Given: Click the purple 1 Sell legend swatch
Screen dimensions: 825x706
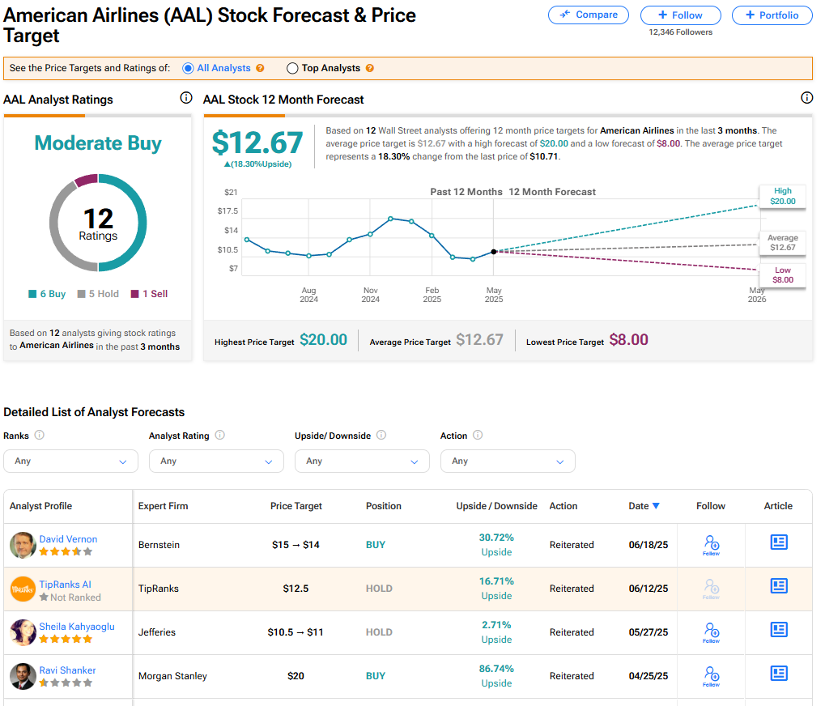Looking at the screenshot, I should [134, 294].
